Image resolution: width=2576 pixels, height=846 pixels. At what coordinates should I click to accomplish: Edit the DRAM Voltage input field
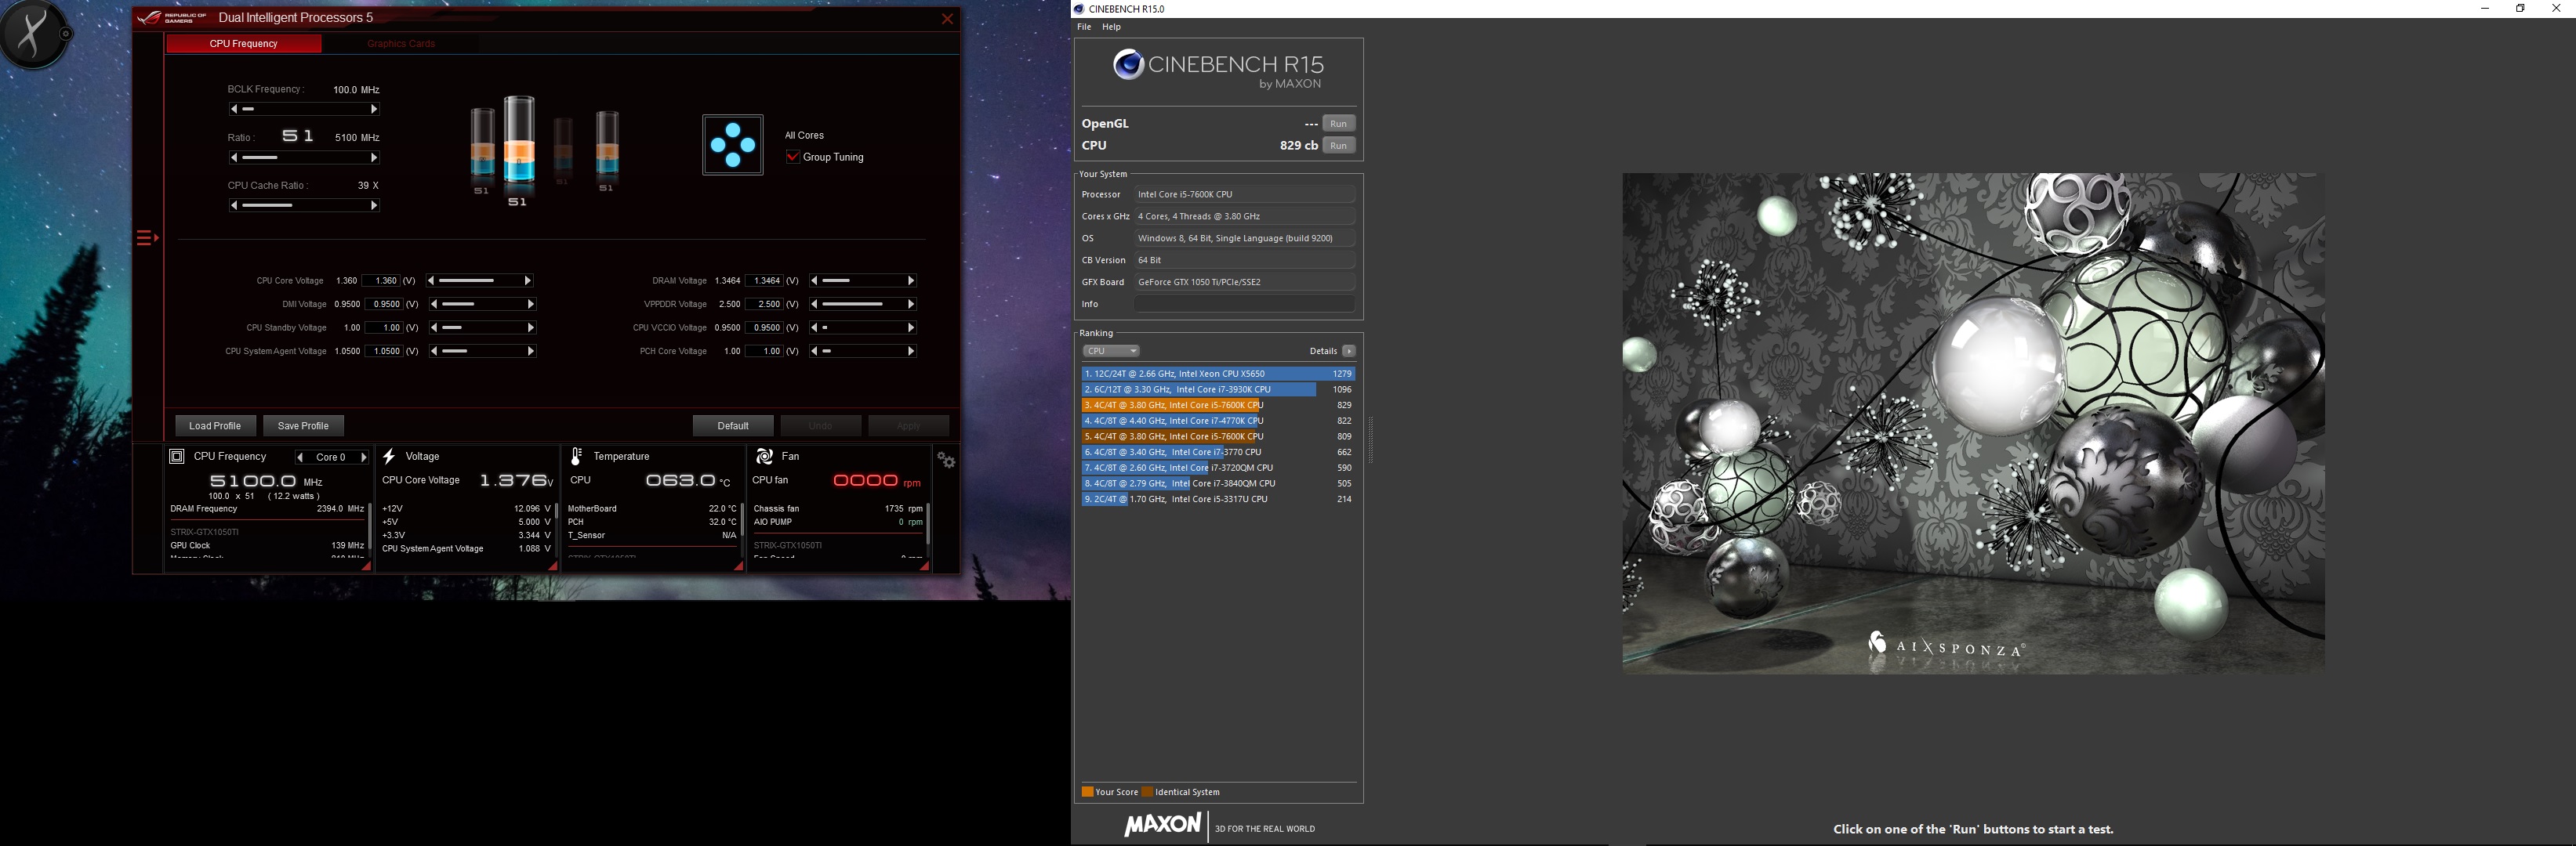click(x=764, y=280)
